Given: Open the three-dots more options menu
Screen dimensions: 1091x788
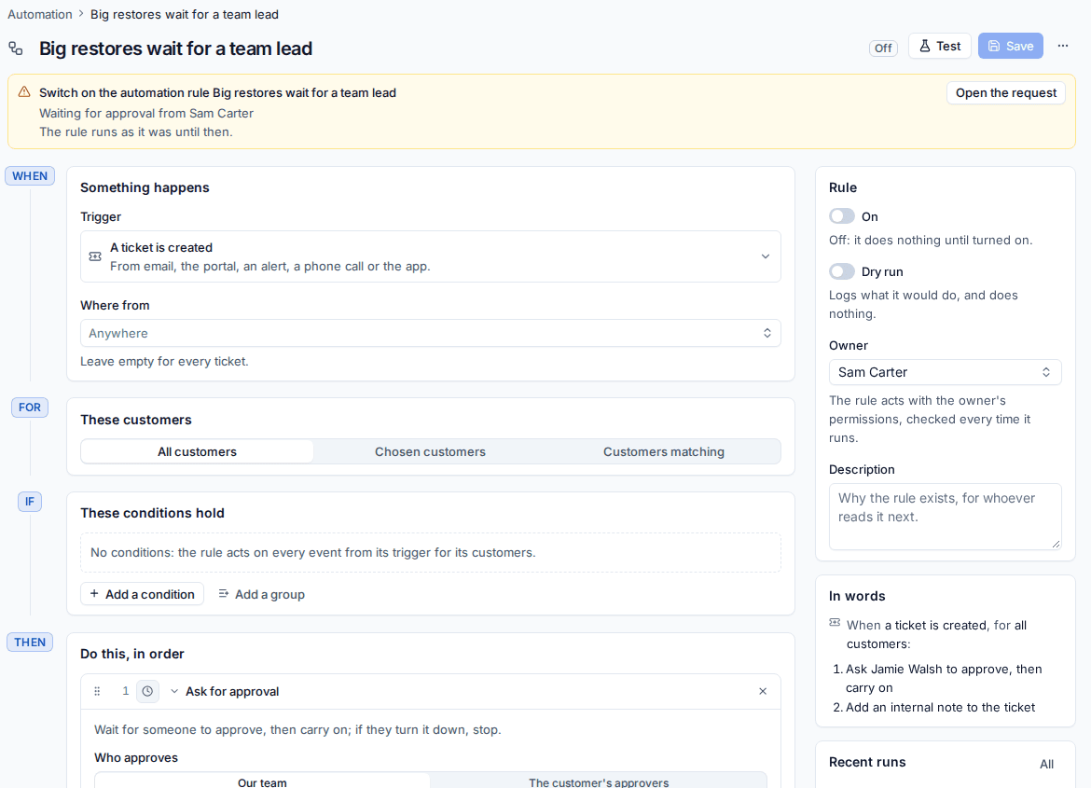Looking at the screenshot, I should (1062, 46).
